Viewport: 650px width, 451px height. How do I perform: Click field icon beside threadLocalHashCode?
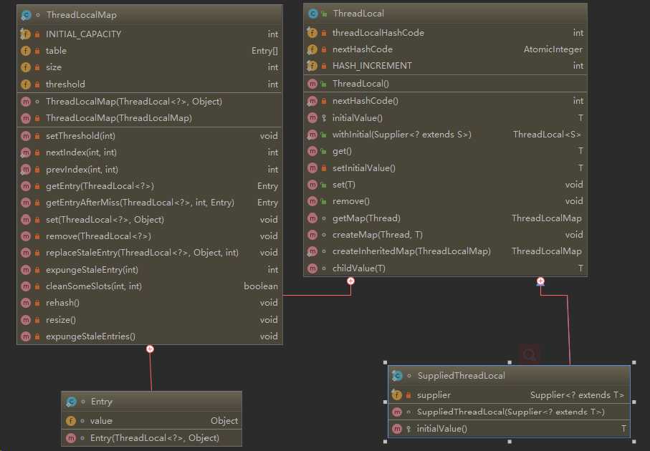pos(312,33)
